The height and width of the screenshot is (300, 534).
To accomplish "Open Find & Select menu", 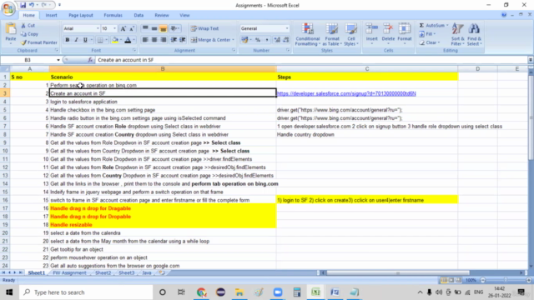I will pos(474,34).
